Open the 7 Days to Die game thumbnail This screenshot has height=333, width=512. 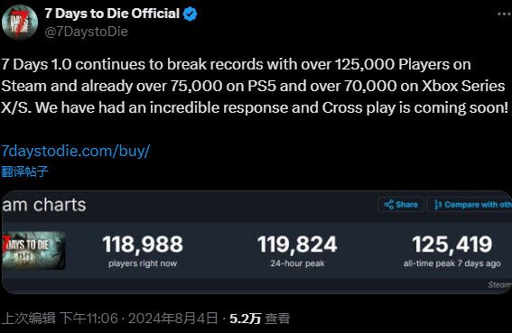click(33, 250)
